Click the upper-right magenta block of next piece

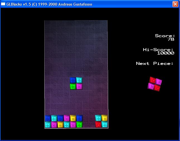[x=159, y=82]
